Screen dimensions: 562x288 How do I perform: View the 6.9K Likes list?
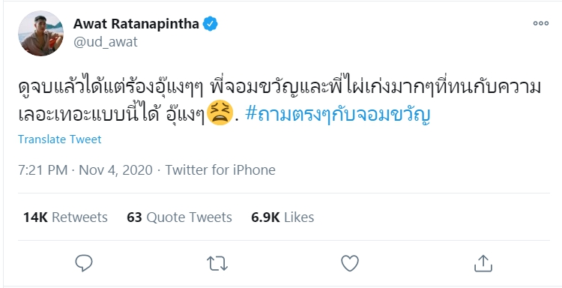click(282, 217)
